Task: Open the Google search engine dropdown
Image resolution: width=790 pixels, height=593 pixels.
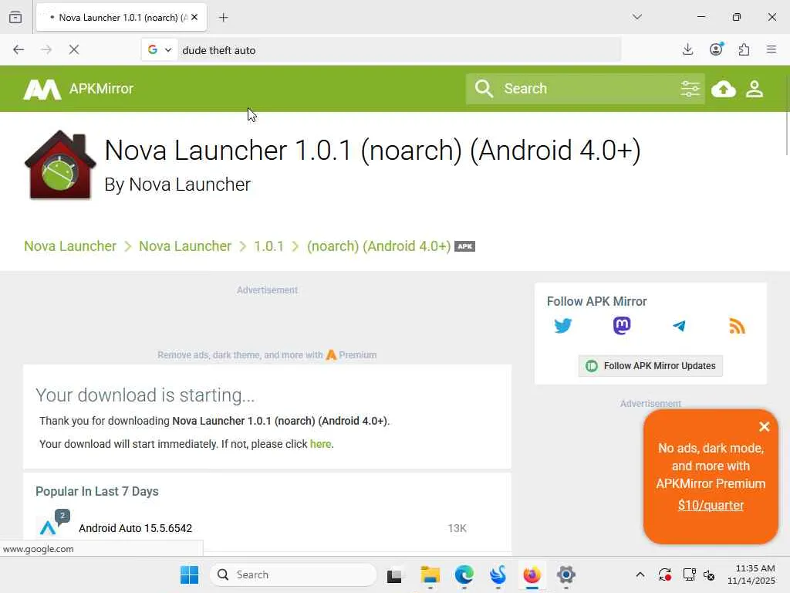Action: [160, 49]
